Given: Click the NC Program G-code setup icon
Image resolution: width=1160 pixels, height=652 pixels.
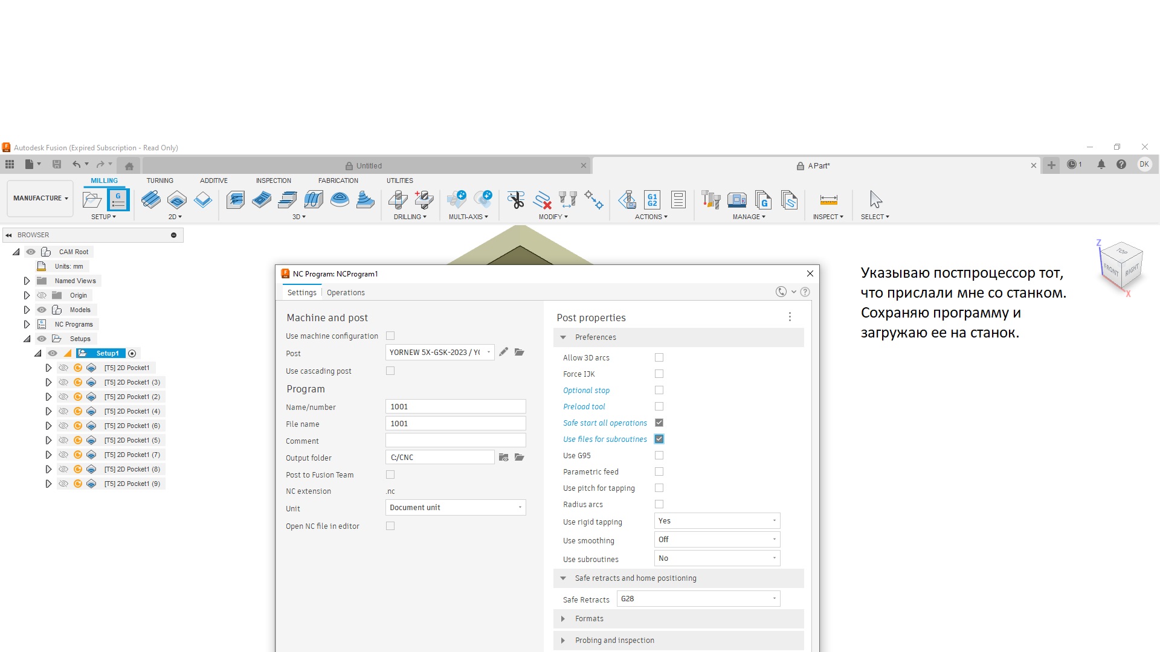Looking at the screenshot, I should 118,200.
